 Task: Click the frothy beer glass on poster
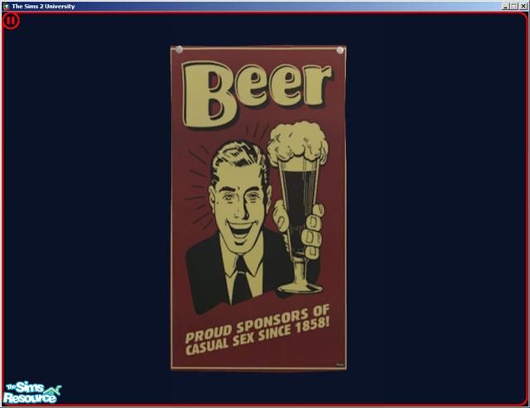(297, 207)
